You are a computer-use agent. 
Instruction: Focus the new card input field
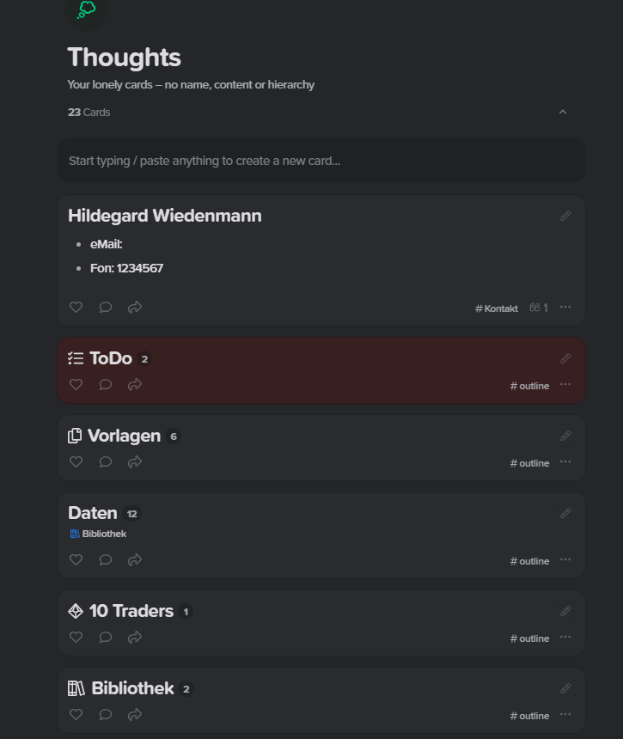321,161
